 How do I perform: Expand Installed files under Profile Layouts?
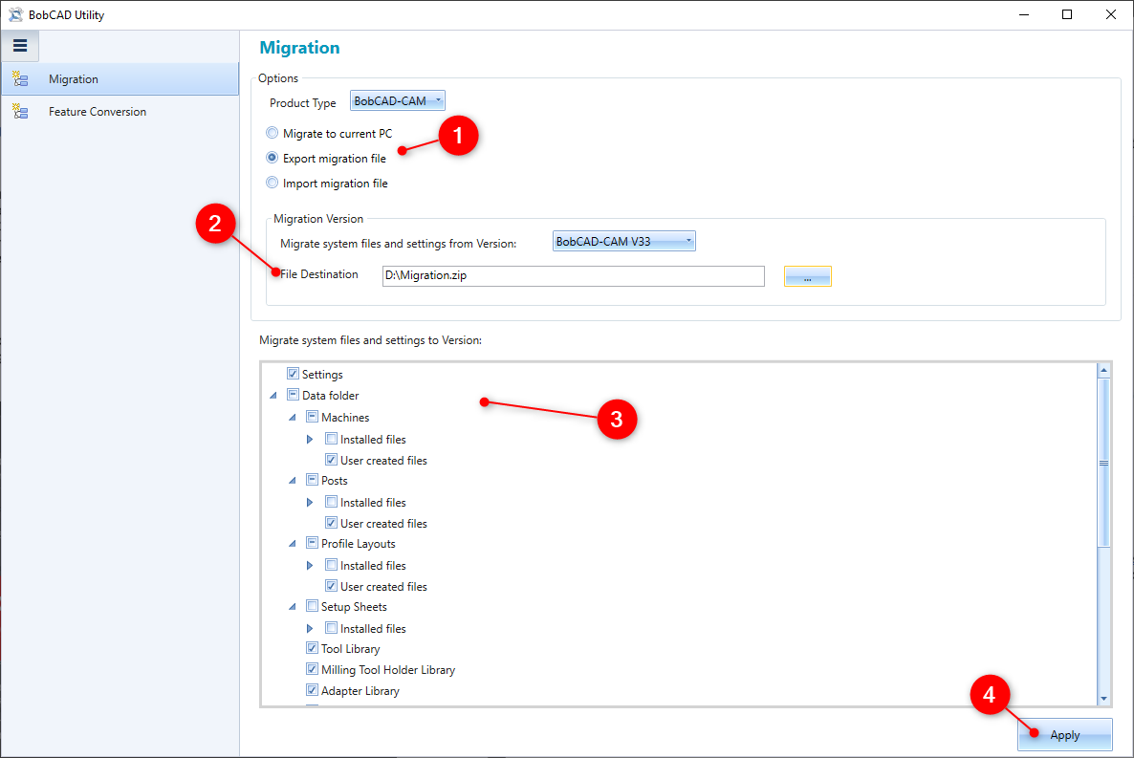310,565
